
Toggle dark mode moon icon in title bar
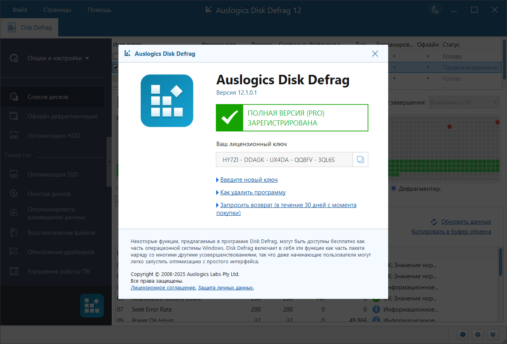(x=436, y=10)
